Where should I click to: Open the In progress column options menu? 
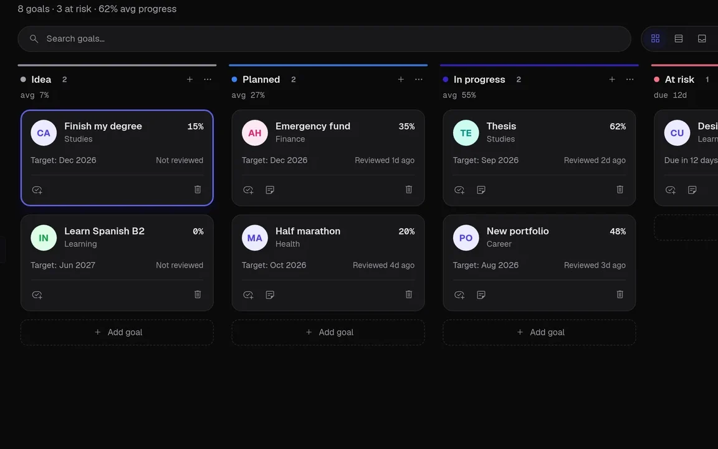coord(629,79)
